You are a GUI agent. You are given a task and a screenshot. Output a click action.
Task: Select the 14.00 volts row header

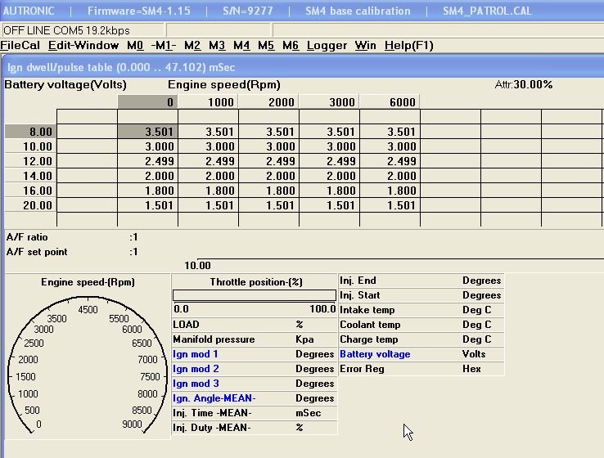tap(30, 176)
